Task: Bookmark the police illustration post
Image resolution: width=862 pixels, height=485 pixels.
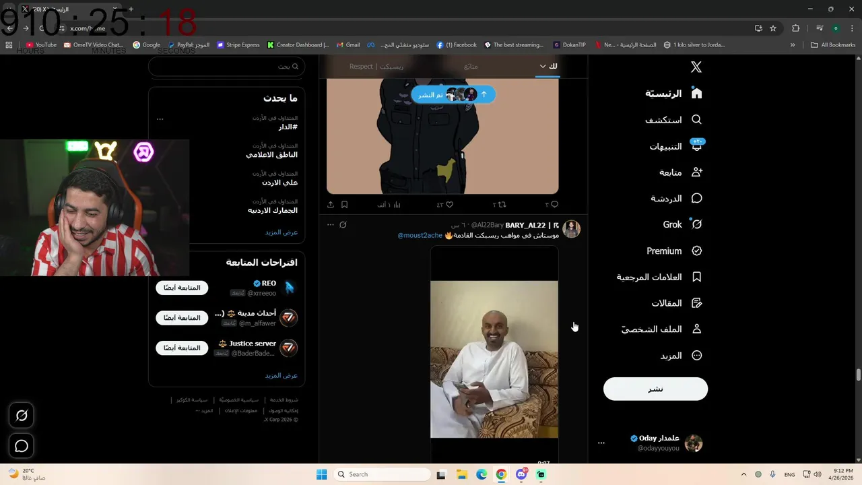Action: pyautogui.click(x=344, y=204)
